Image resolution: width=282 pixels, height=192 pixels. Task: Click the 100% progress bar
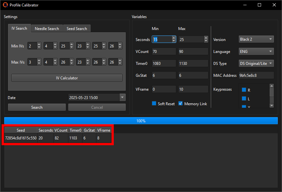pos(141,121)
